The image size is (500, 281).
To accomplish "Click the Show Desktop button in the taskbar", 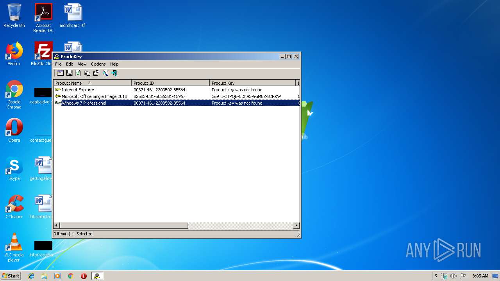I will (x=495, y=276).
